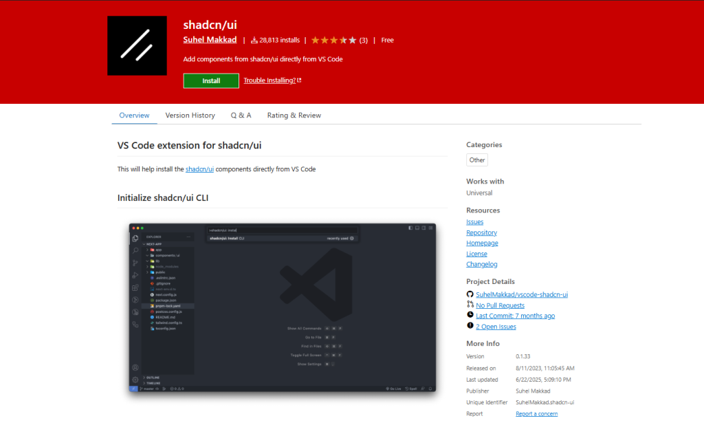
Task: Click the shadcn/ui extension logo
Action: pyautogui.click(x=137, y=46)
